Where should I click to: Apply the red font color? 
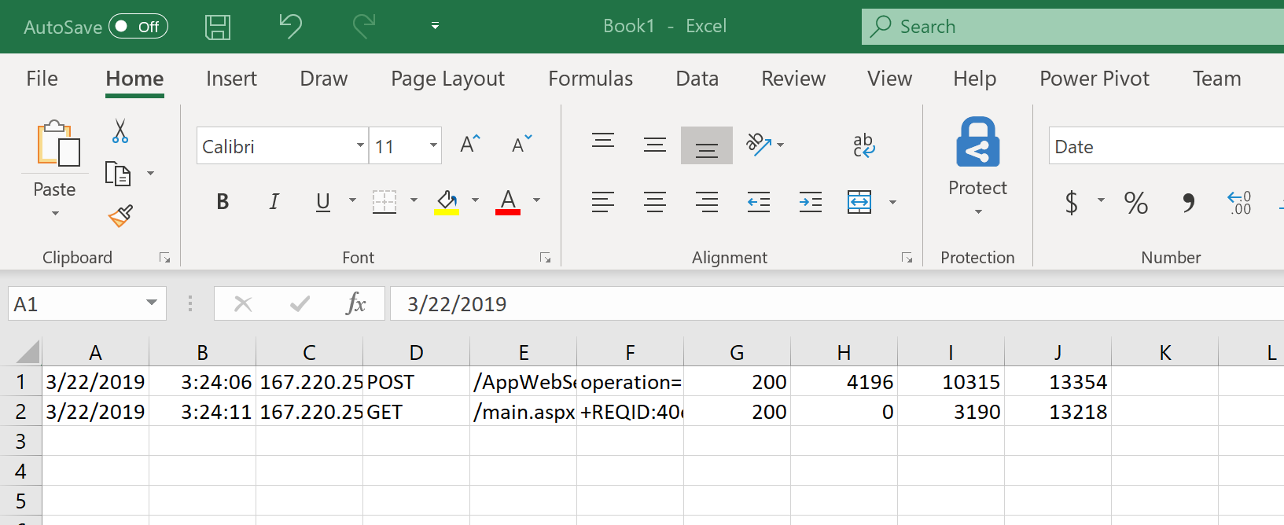508,202
